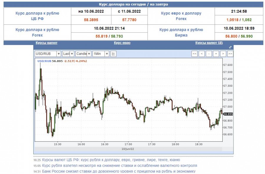Select the date header с 11.06.2022
The image size is (265, 174).
129,11
